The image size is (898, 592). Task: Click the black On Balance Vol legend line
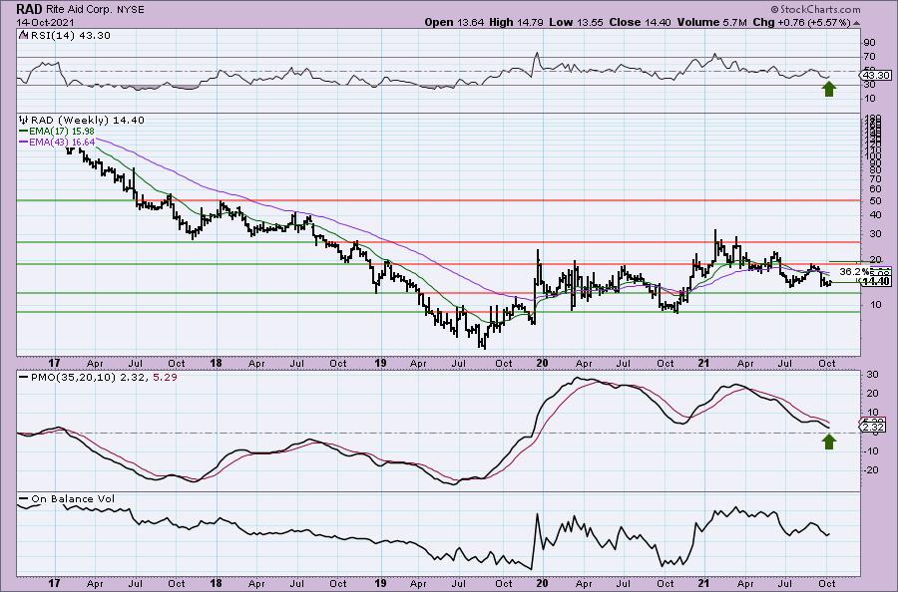tap(24, 499)
